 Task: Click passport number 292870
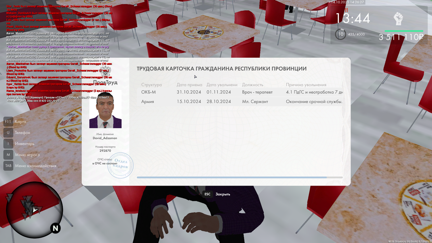point(105,151)
